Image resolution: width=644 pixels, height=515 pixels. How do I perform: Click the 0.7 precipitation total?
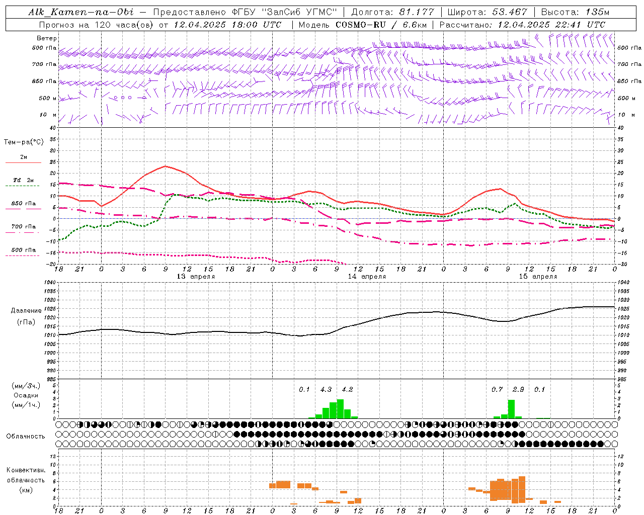point(497,389)
